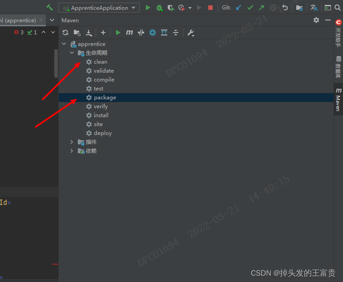The image size is (343, 282).
Task: Run ApprenticeApplication with the green play button
Action: tap(148, 8)
